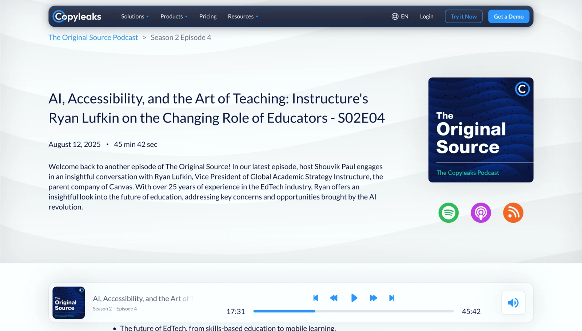This screenshot has width=582, height=331.
Task: Open the Pricing page
Action: click(x=208, y=16)
